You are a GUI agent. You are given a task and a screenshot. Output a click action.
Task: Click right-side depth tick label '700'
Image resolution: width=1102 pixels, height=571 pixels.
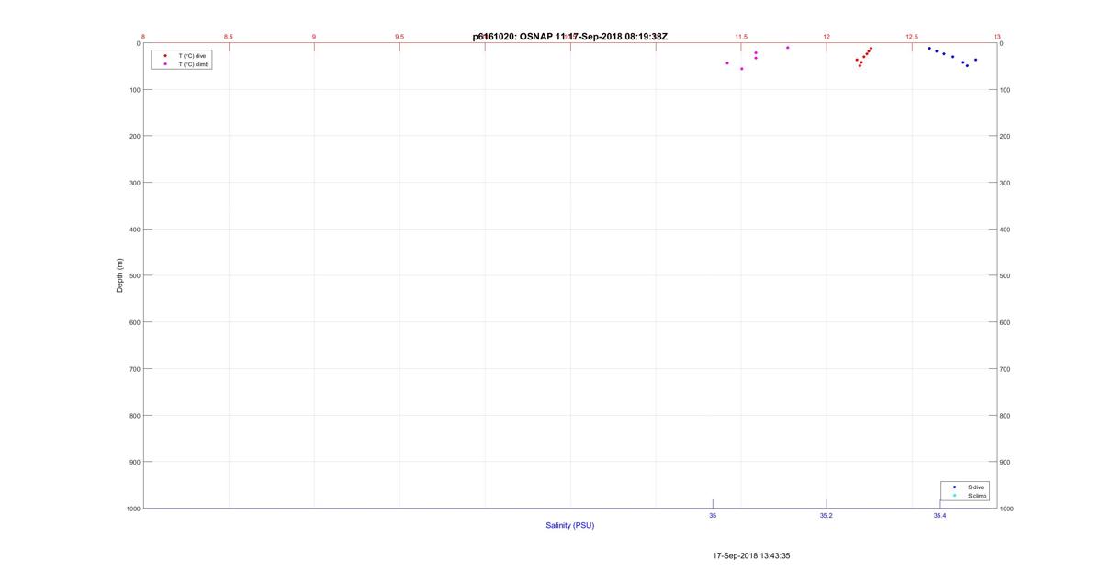click(x=1006, y=369)
